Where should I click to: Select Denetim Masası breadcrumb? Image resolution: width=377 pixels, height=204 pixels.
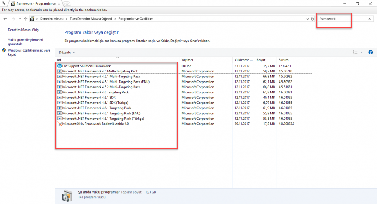click(x=52, y=19)
